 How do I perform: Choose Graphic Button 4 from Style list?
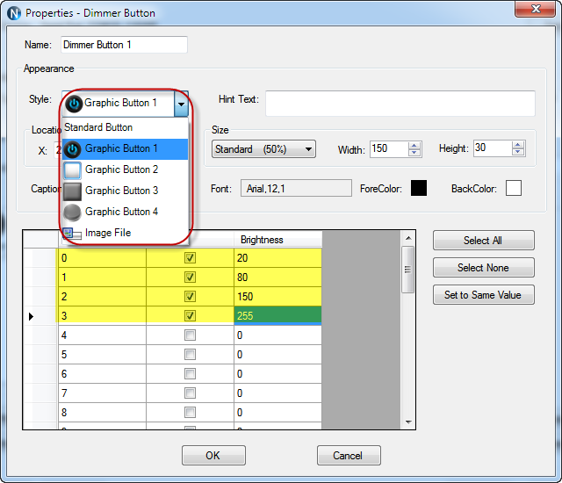click(x=125, y=212)
